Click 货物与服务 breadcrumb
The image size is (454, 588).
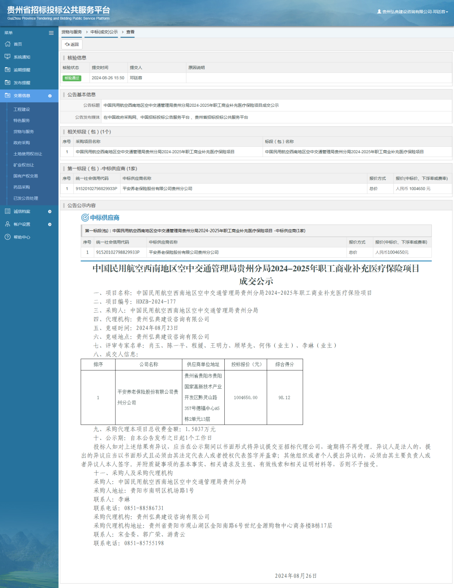[72, 32]
